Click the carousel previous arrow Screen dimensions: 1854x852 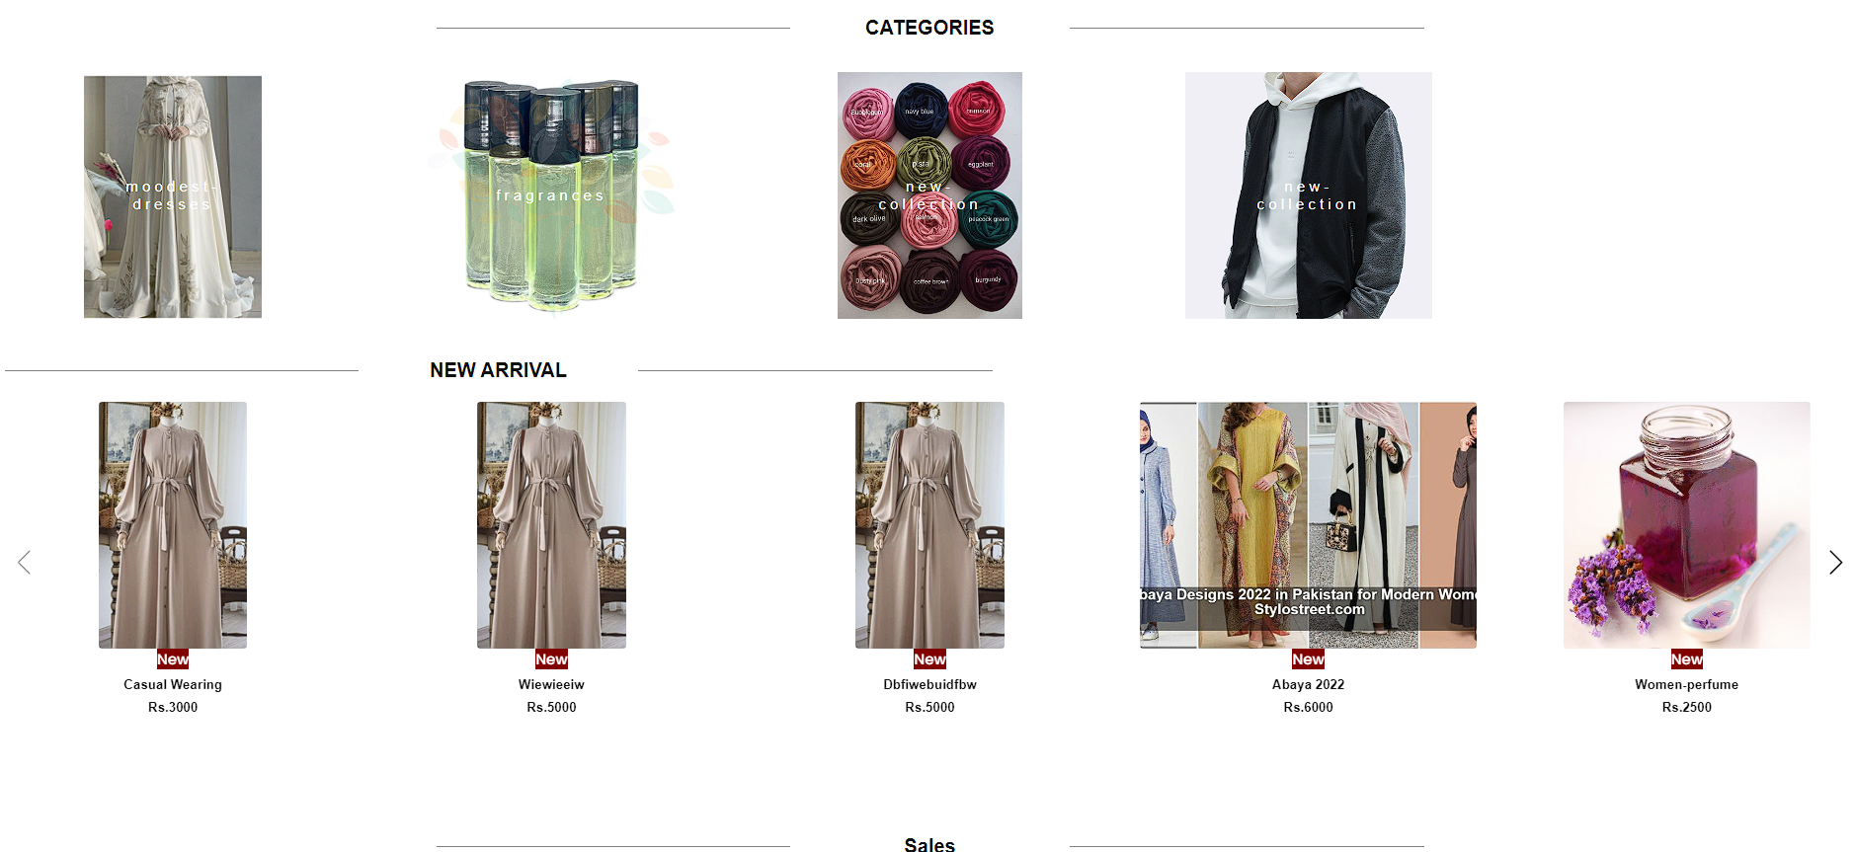pyautogui.click(x=25, y=563)
